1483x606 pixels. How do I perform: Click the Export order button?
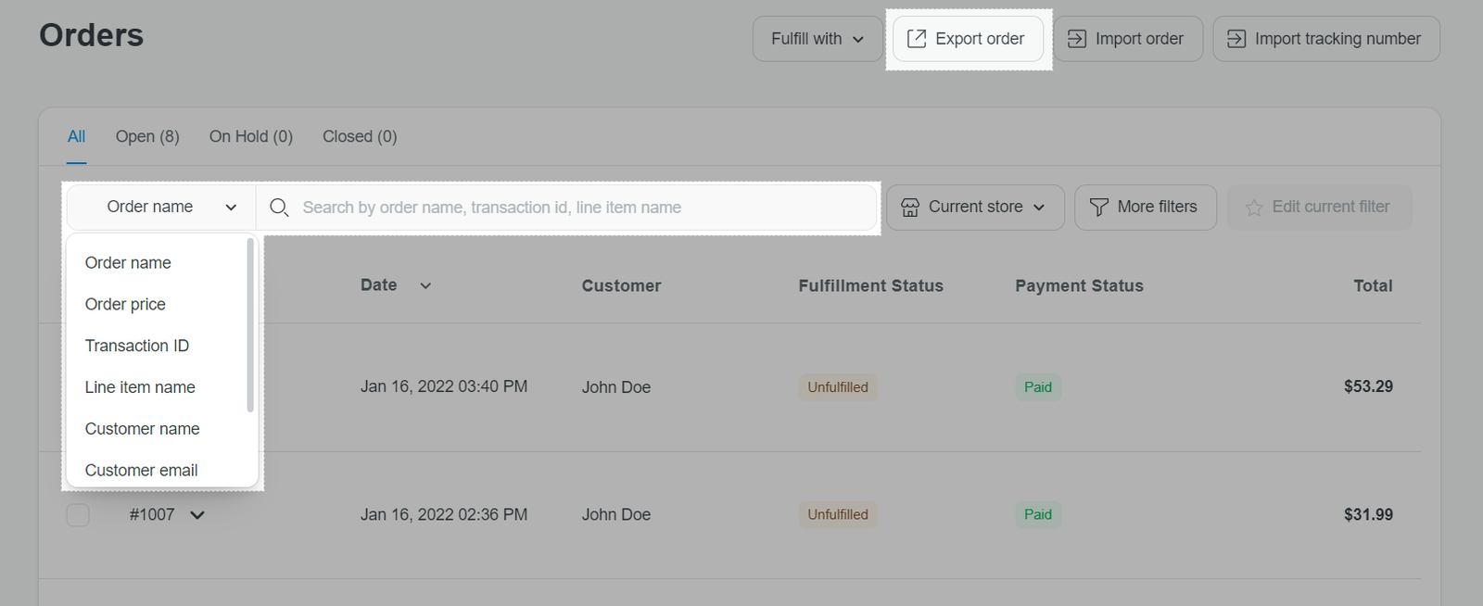point(968,39)
